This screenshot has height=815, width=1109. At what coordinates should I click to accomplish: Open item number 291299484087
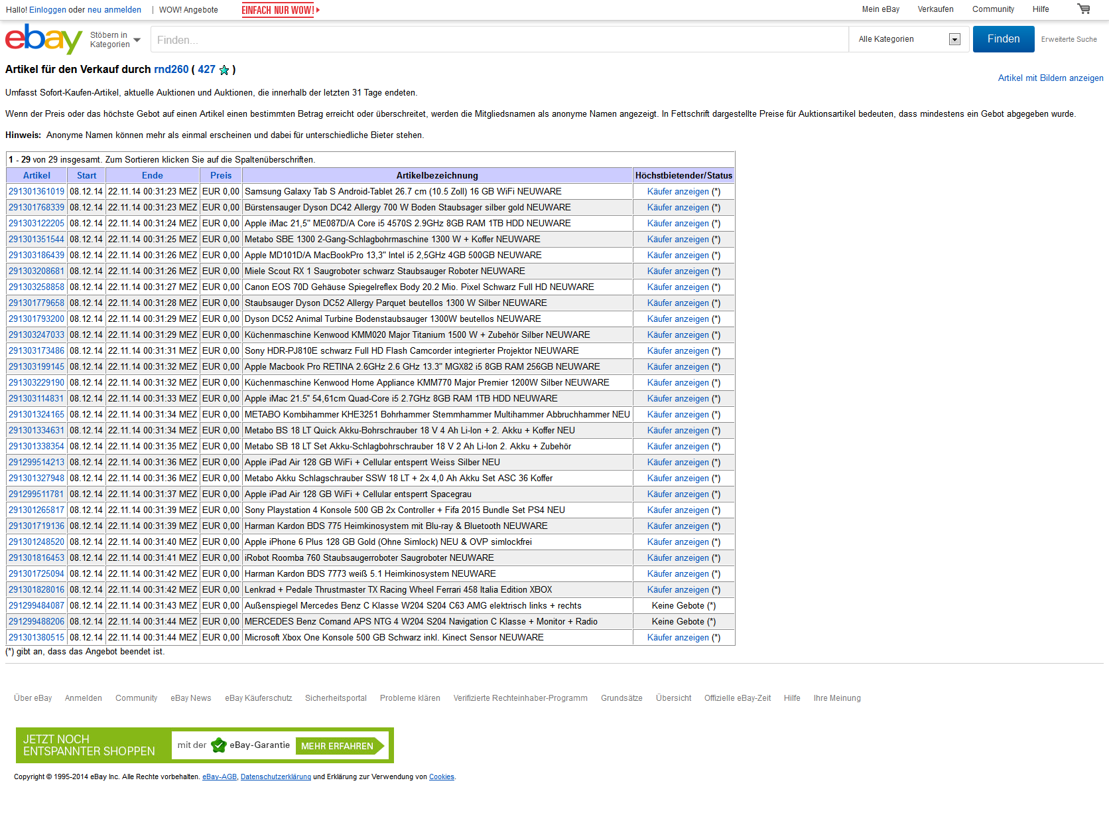36,605
